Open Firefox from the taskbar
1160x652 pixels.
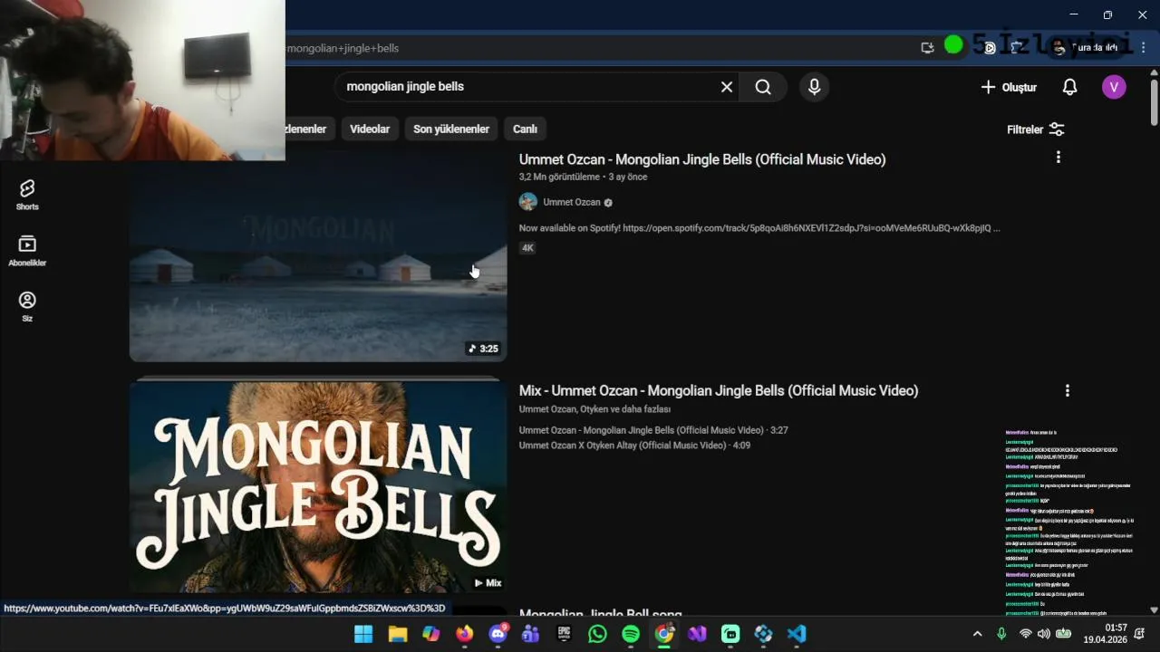(464, 634)
